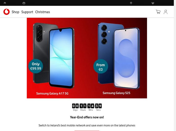Click the Only €99.99 price badge

(x=36, y=66)
